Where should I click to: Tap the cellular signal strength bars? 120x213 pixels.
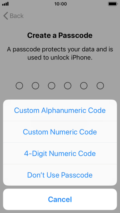pyautogui.click(x=5, y=4)
